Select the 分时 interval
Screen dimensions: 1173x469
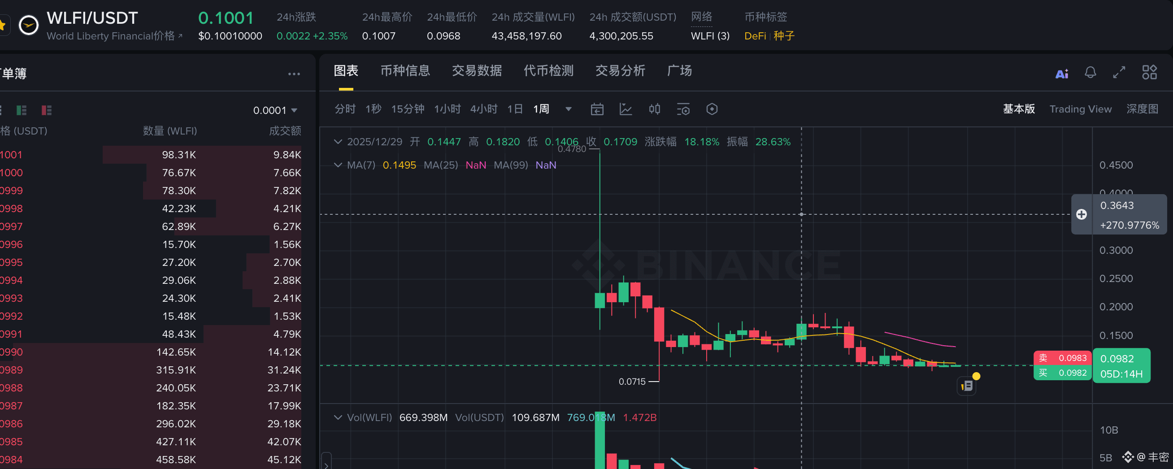pos(345,109)
